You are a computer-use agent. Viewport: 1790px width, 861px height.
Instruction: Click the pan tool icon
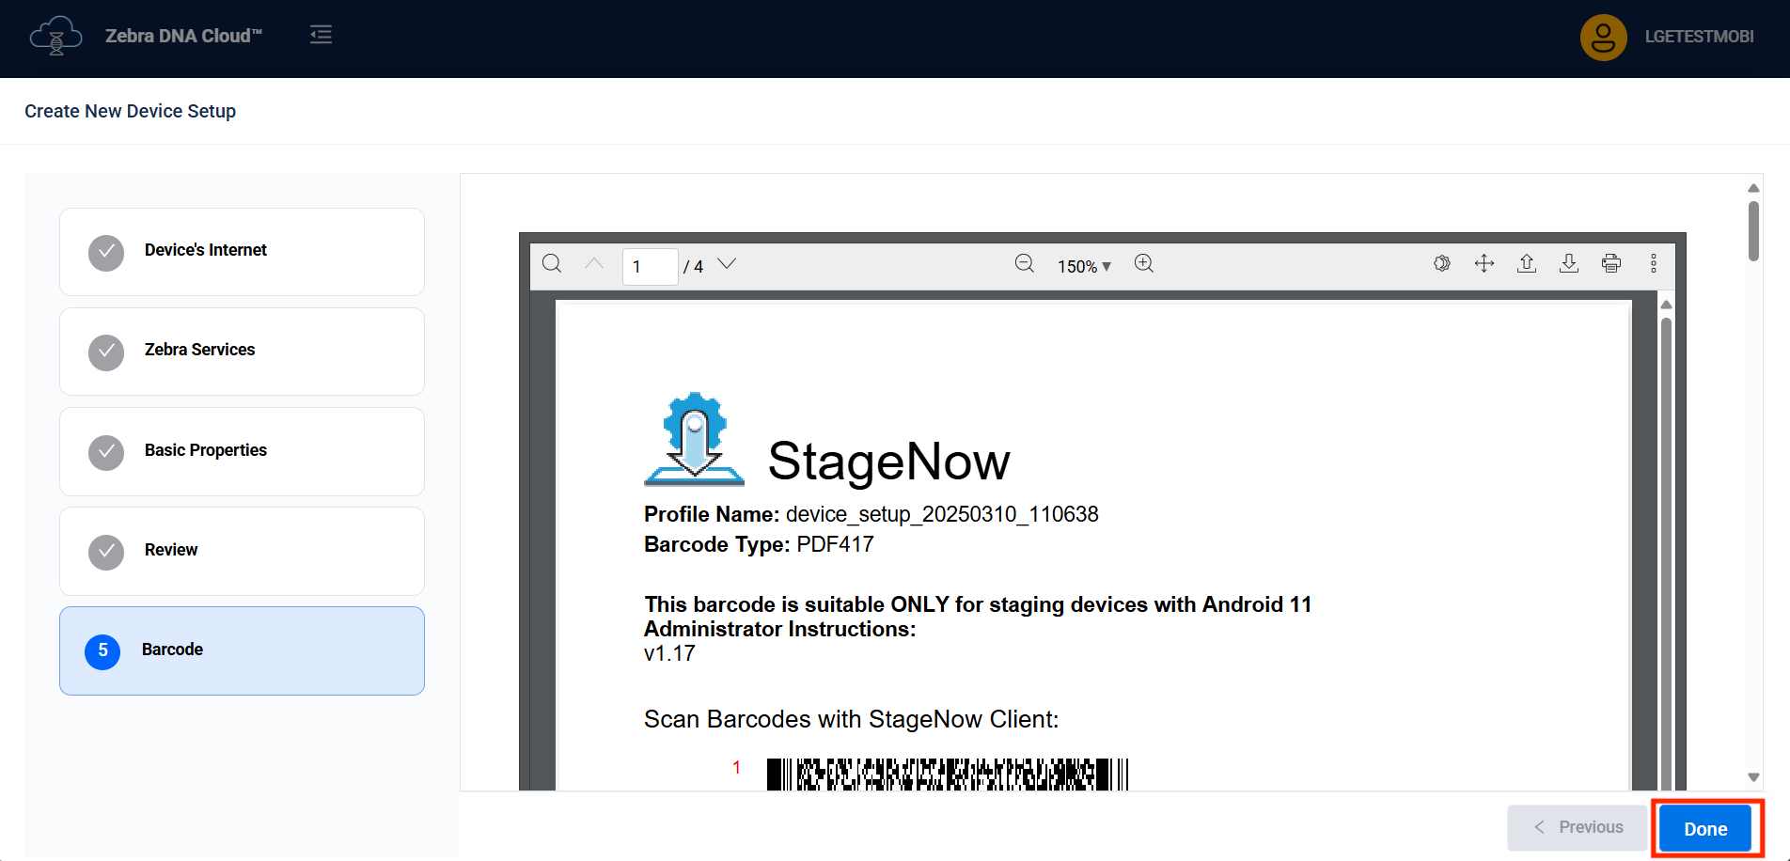pyautogui.click(x=1484, y=264)
